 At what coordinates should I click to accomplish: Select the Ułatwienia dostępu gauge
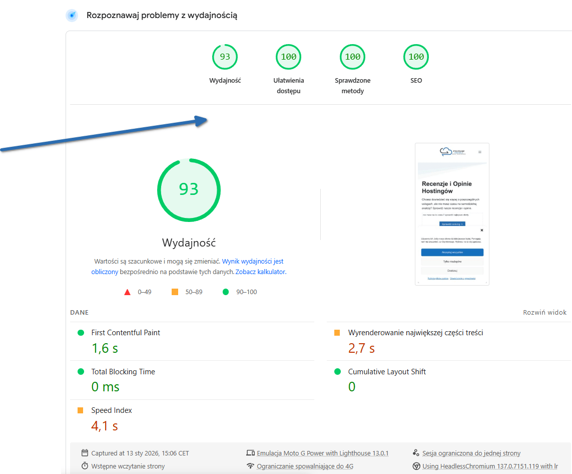tap(288, 57)
